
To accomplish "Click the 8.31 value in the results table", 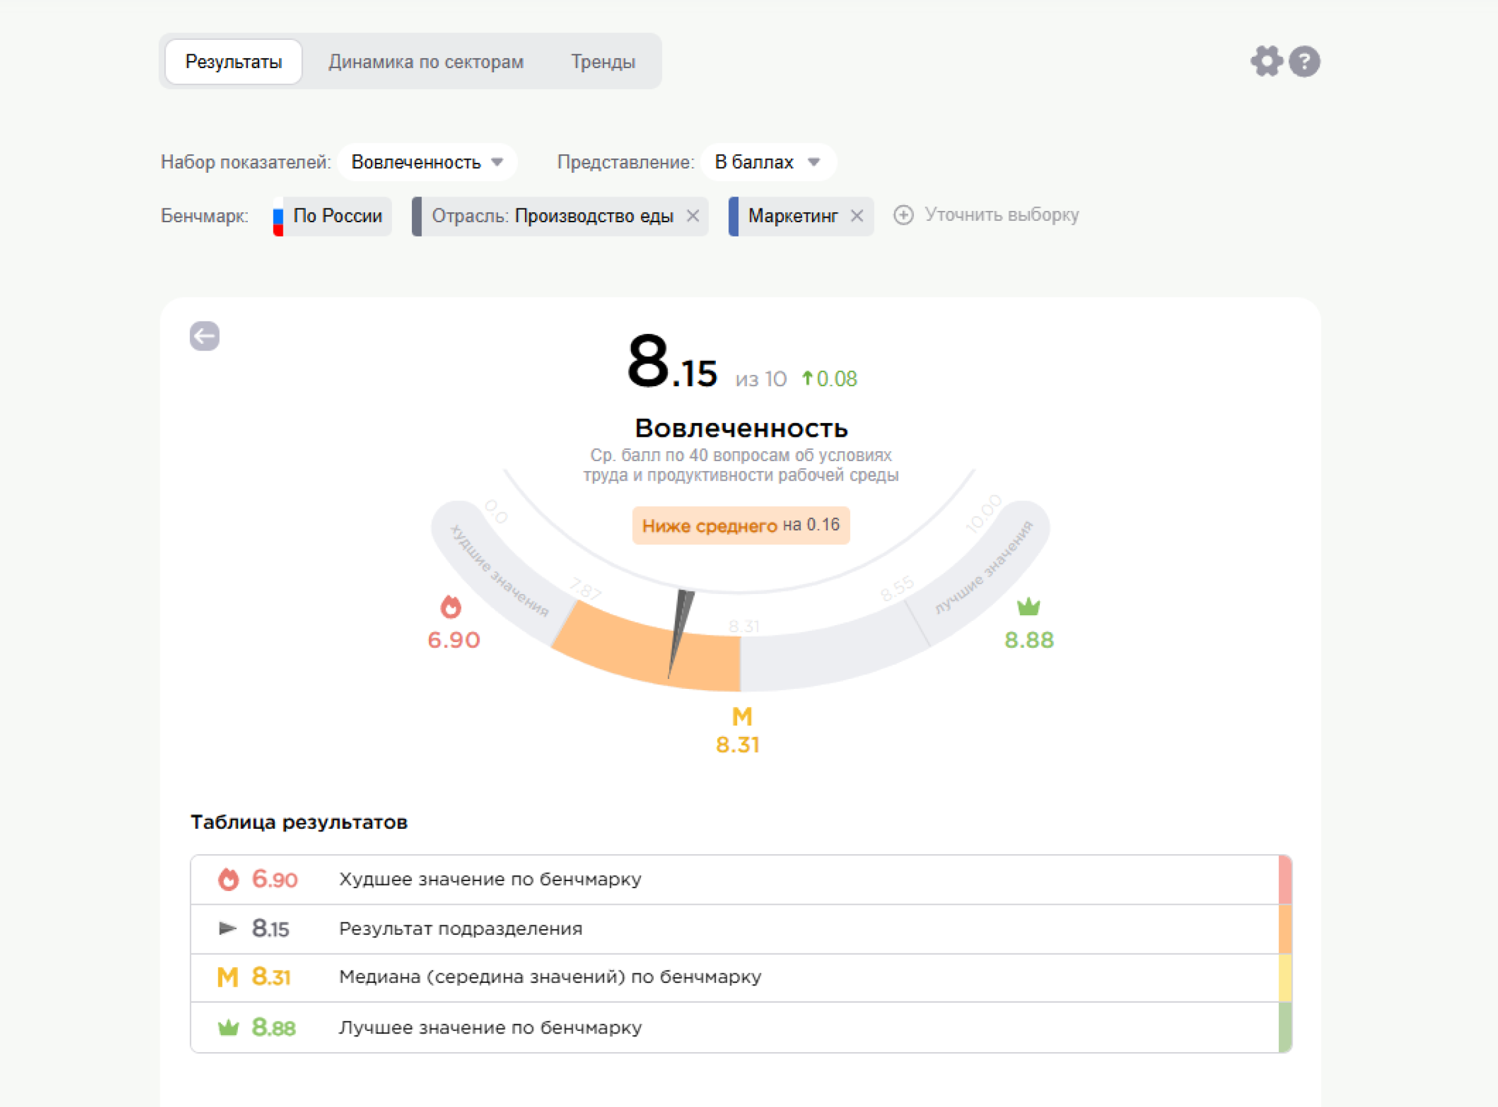I will click(271, 977).
